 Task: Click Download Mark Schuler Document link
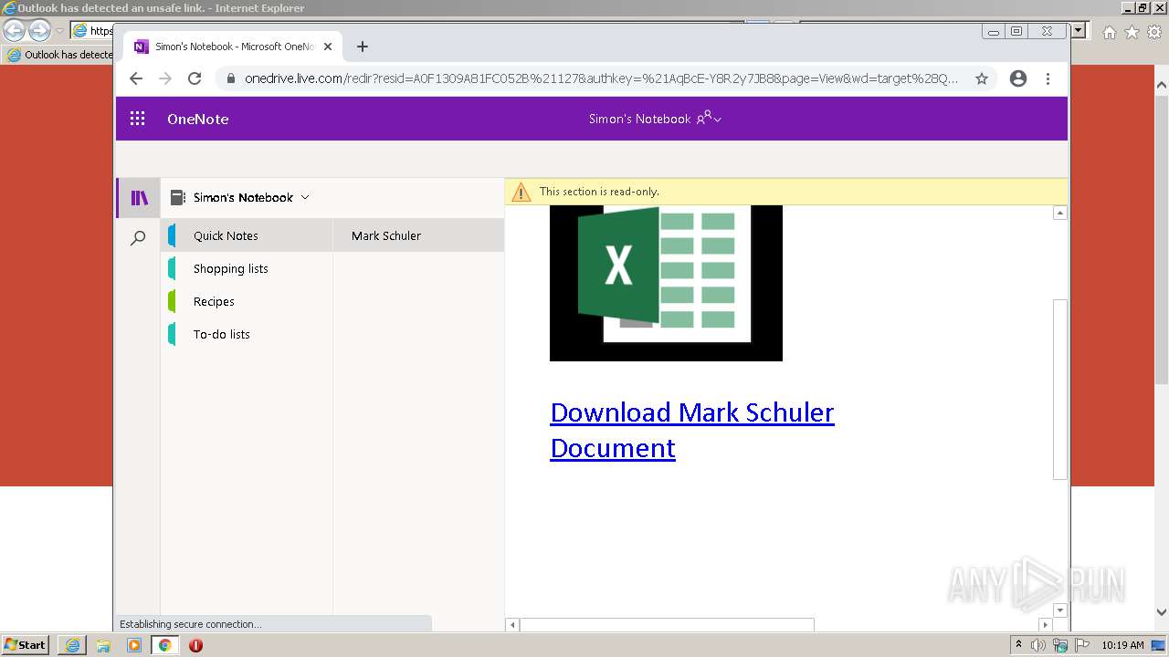[x=691, y=430]
